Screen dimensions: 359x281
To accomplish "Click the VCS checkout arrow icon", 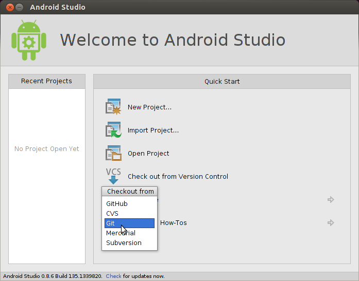I will [x=113, y=176].
